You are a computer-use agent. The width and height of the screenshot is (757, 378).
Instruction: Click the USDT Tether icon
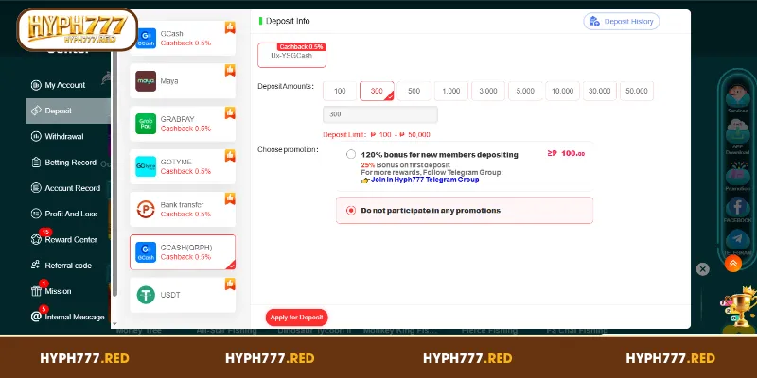[x=146, y=295]
